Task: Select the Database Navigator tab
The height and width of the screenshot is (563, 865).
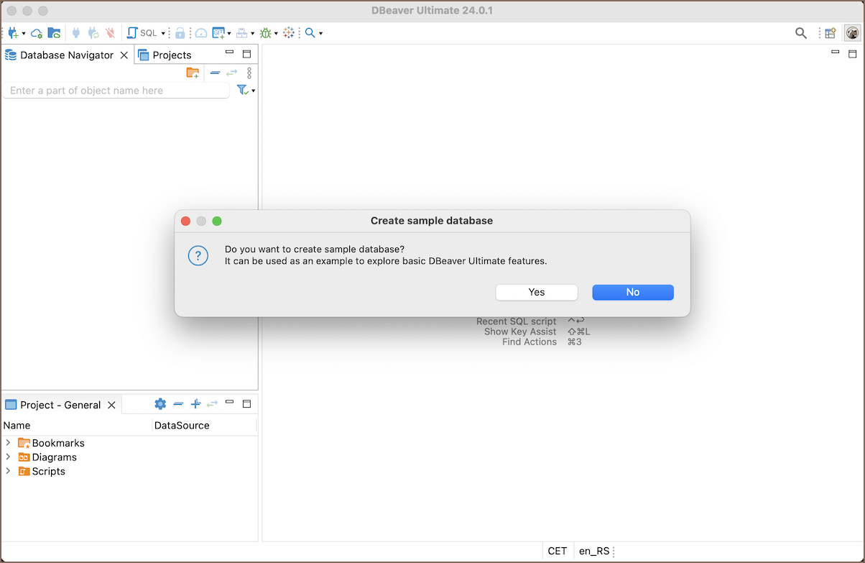Action: coord(66,55)
